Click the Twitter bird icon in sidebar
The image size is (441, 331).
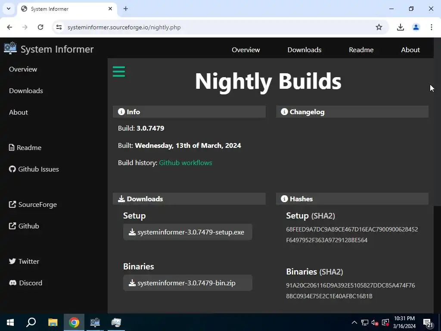(12, 261)
